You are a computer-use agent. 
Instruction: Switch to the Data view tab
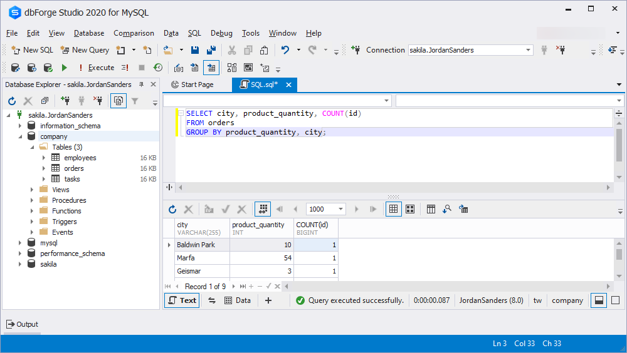[x=238, y=300]
